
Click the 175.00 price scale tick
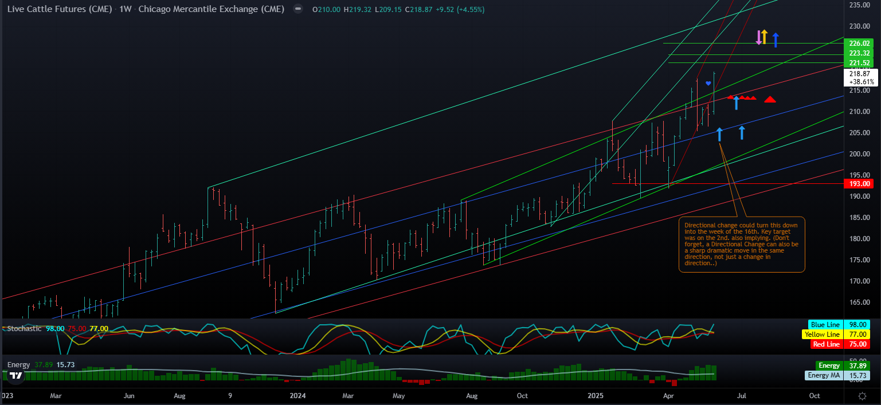click(x=859, y=259)
